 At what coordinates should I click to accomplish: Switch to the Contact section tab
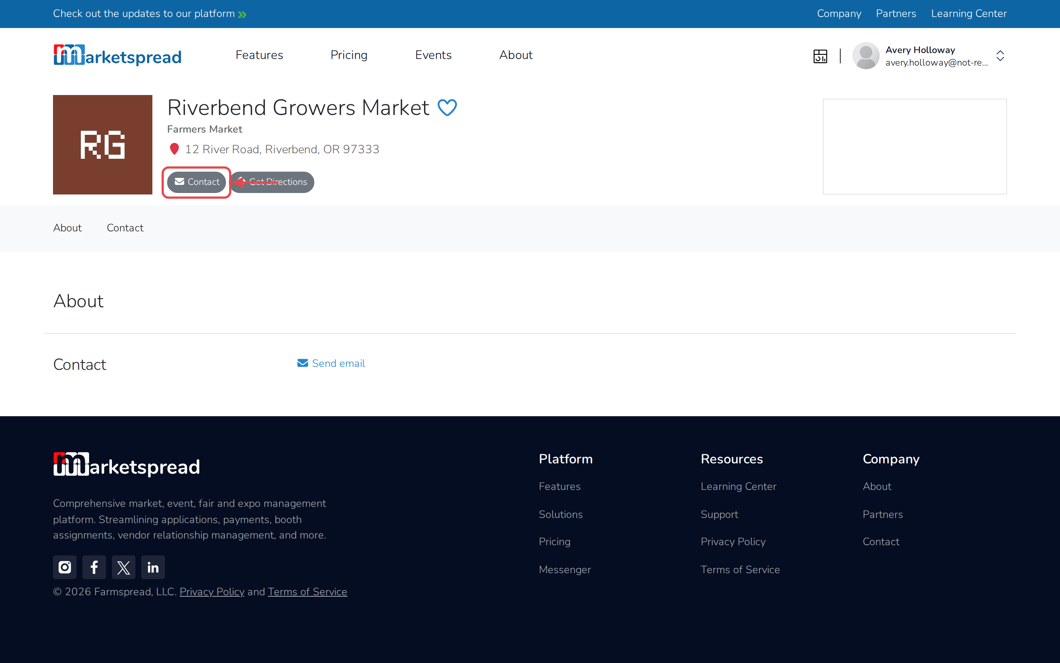click(x=125, y=228)
